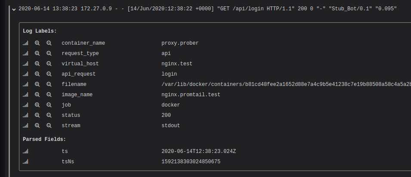The height and width of the screenshot is (177, 411).
Task: Show stats for container_name label
Action: (x=25, y=43)
